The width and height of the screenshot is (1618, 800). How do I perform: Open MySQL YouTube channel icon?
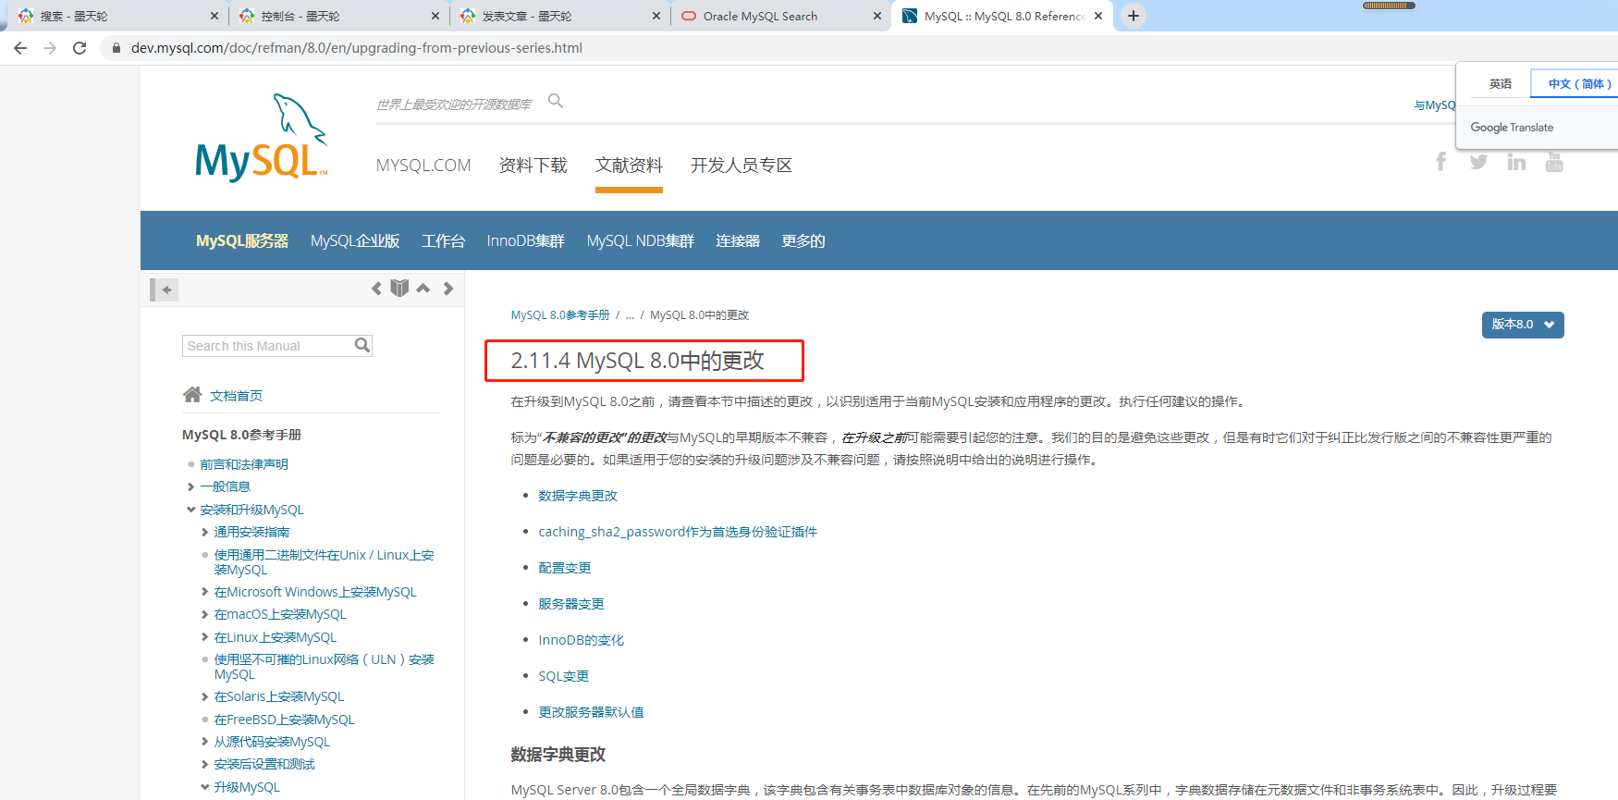click(x=1554, y=162)
